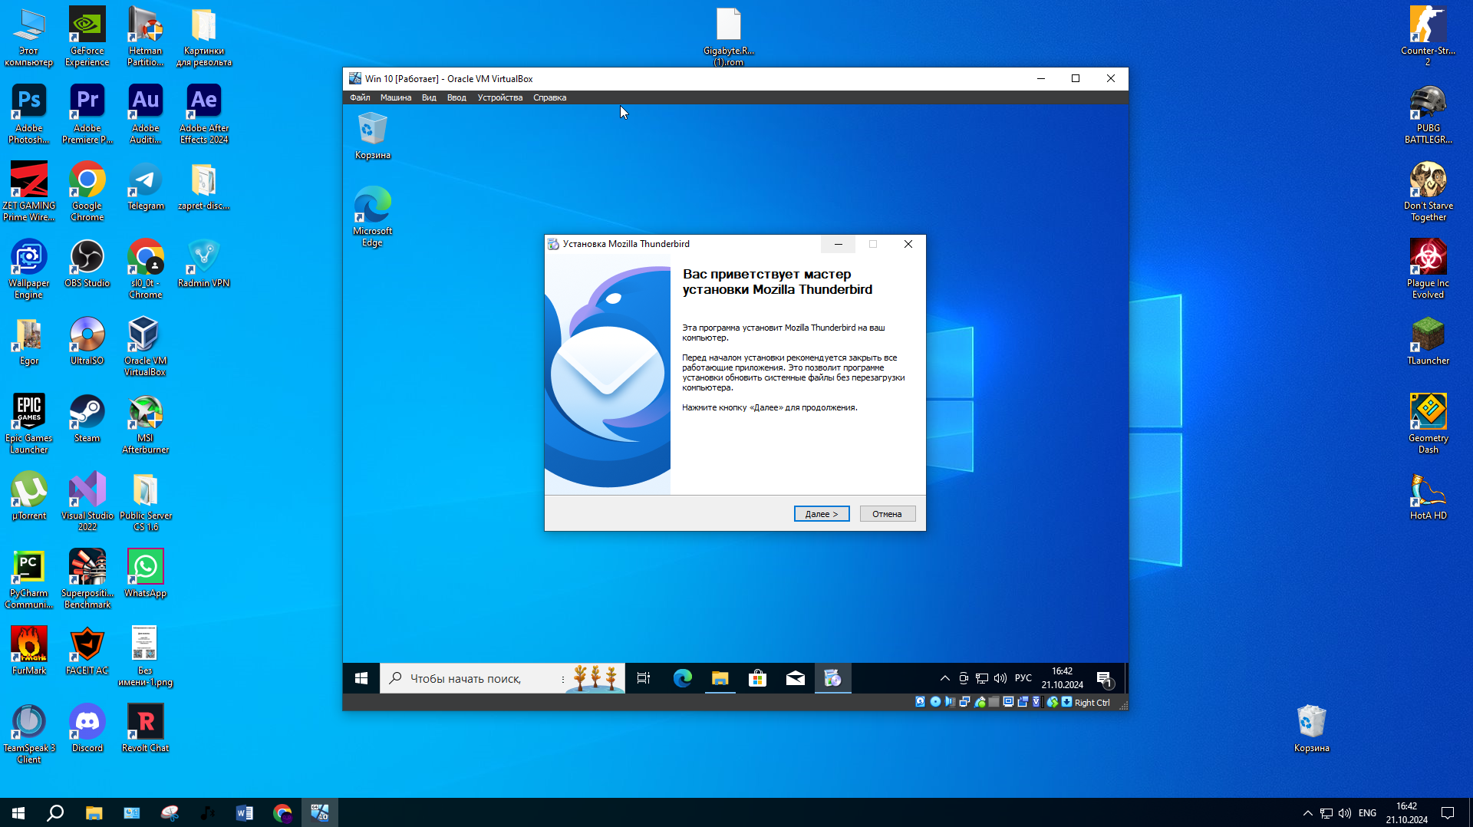Screen dimensions: 1473x827
Task: Click the VirtualBox USB devices indicator
Action: pyautogui.click(x=980, y=701)
